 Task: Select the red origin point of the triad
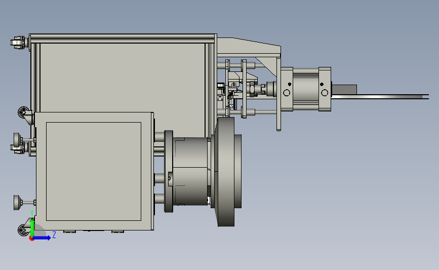[x=31, y=239]
